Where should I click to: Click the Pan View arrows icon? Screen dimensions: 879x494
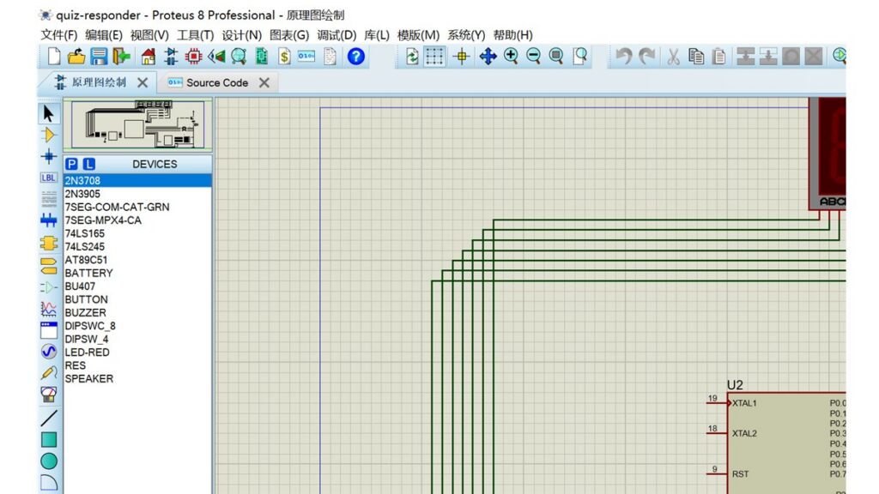[488, 57]
